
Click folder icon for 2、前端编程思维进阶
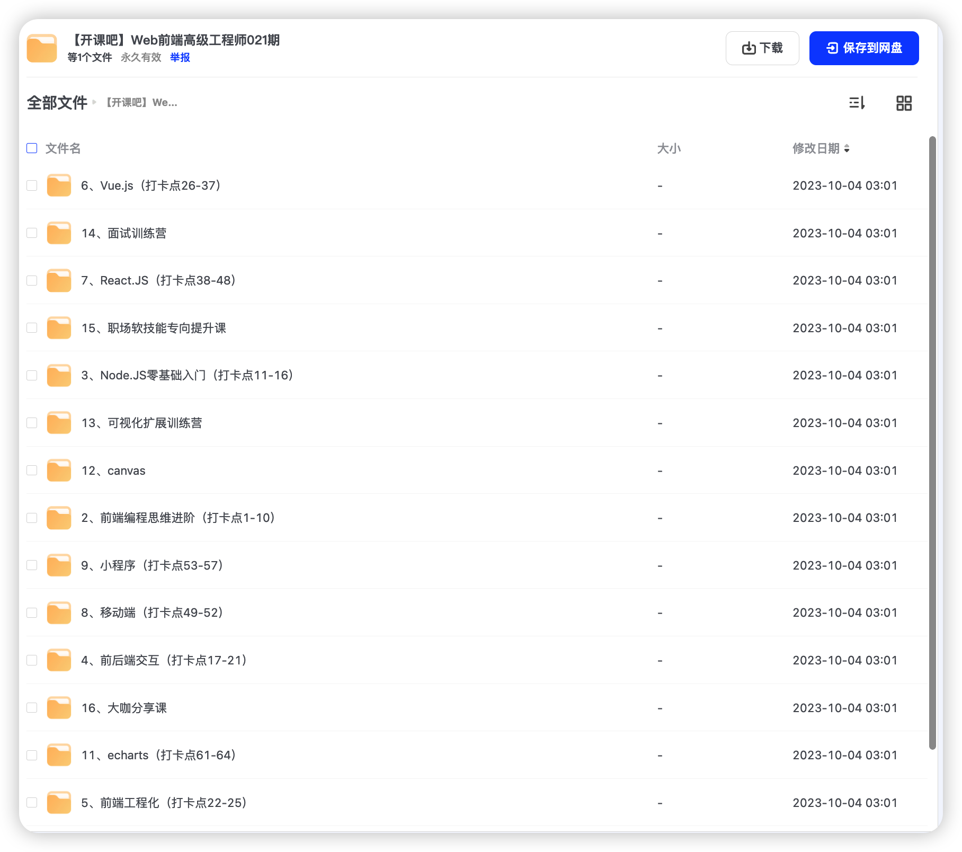(59, 518)
